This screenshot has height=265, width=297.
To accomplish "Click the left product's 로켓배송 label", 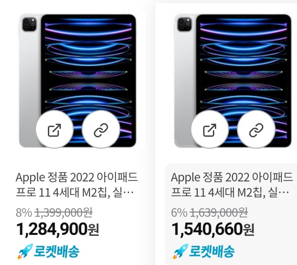I will [56, 251].
